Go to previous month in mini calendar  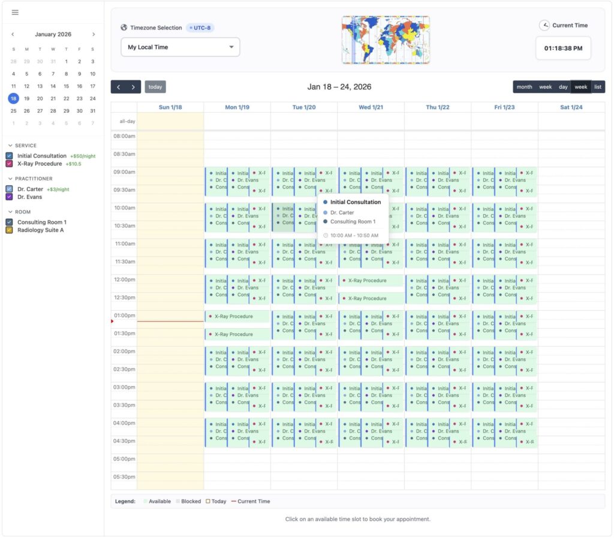point(13,35)
